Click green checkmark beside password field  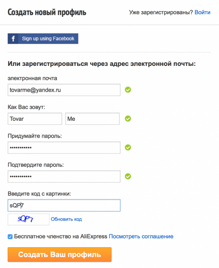point(128,148)
